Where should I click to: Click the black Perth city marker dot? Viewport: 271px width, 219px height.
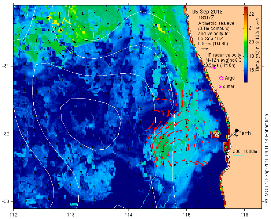237,130
